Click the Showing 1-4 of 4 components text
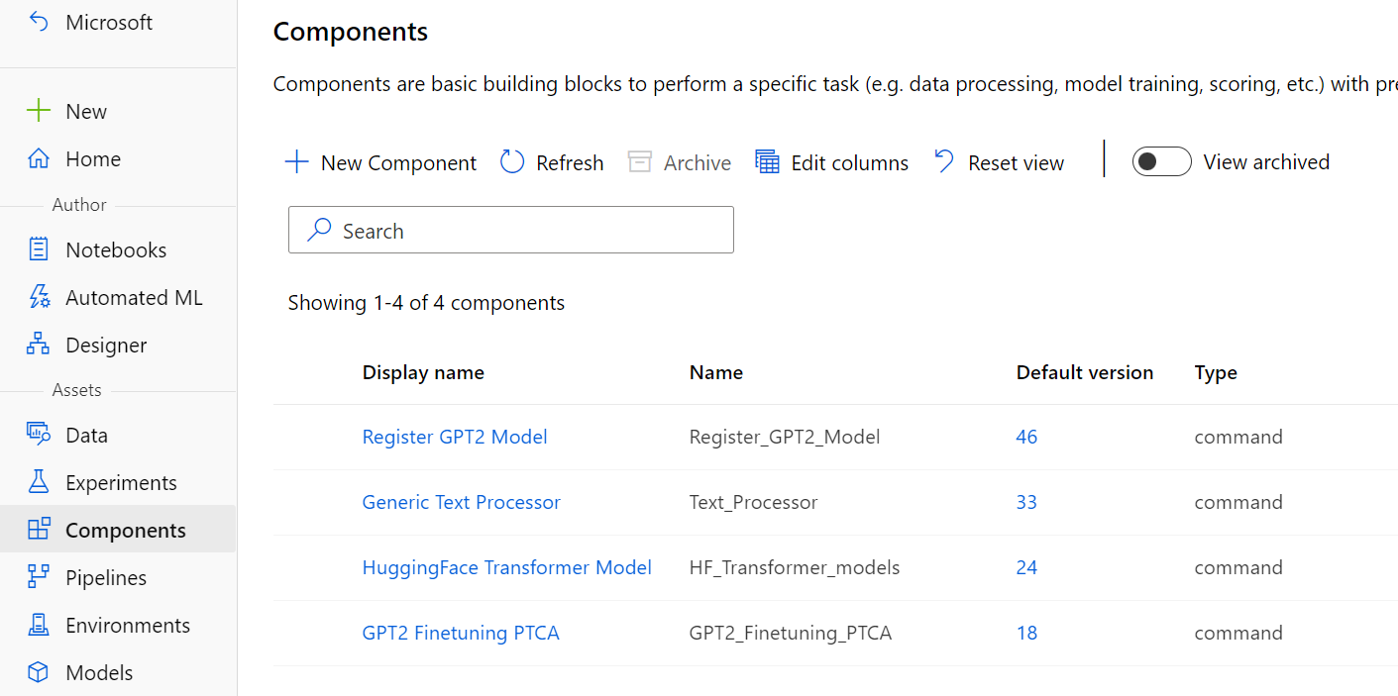Screen dimensions: 1398x696 pos(426,303)
